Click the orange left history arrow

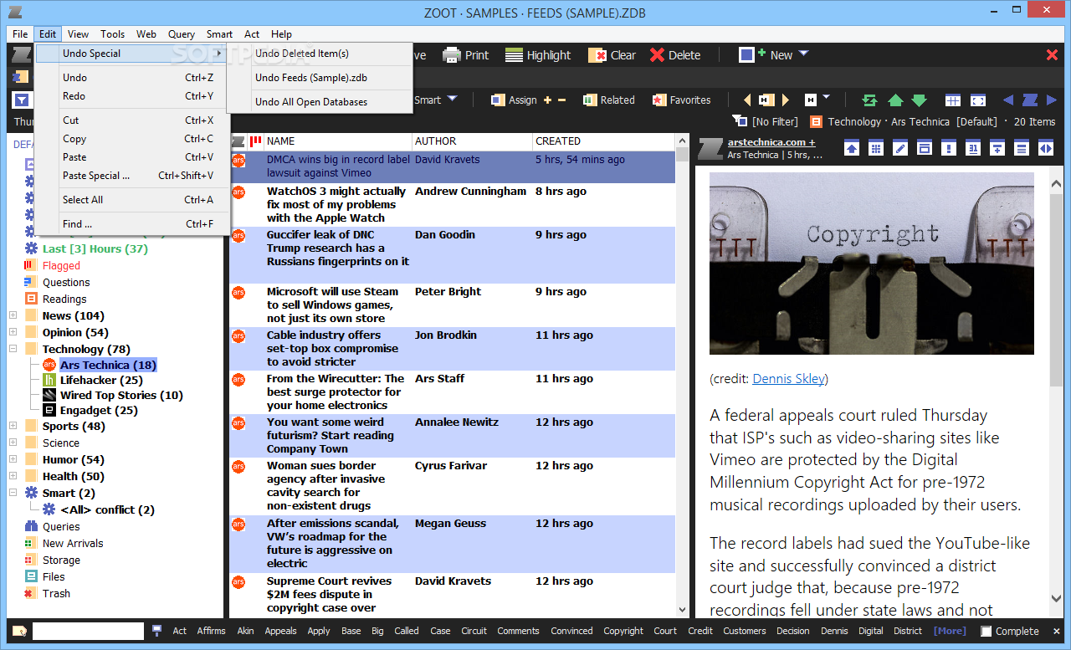pos(747,100)
